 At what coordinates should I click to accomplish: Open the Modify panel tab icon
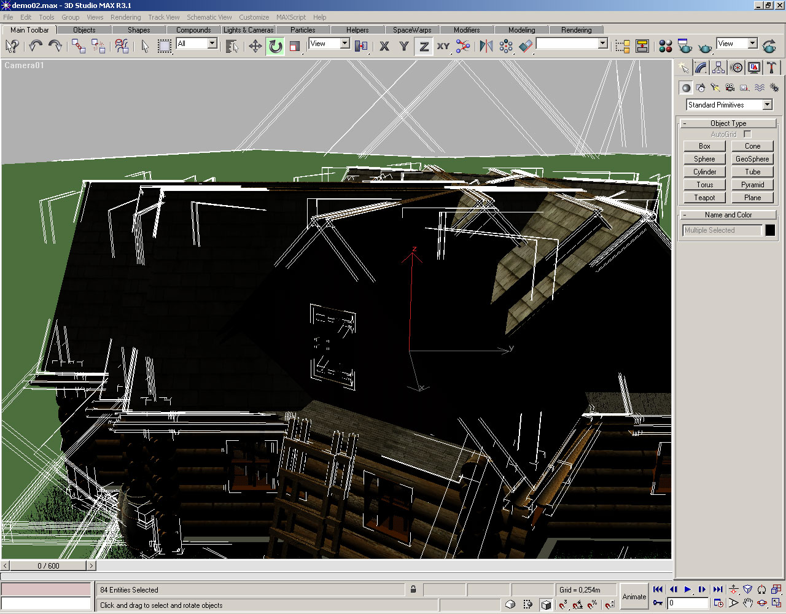pyautogui.click(x=701, y=68)
